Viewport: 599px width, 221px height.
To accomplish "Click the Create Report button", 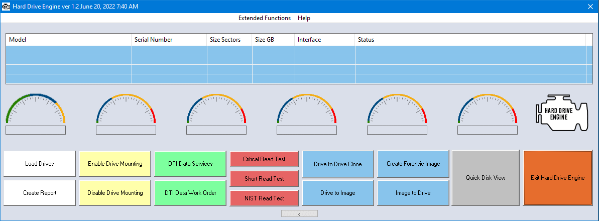I will [40, 193].
